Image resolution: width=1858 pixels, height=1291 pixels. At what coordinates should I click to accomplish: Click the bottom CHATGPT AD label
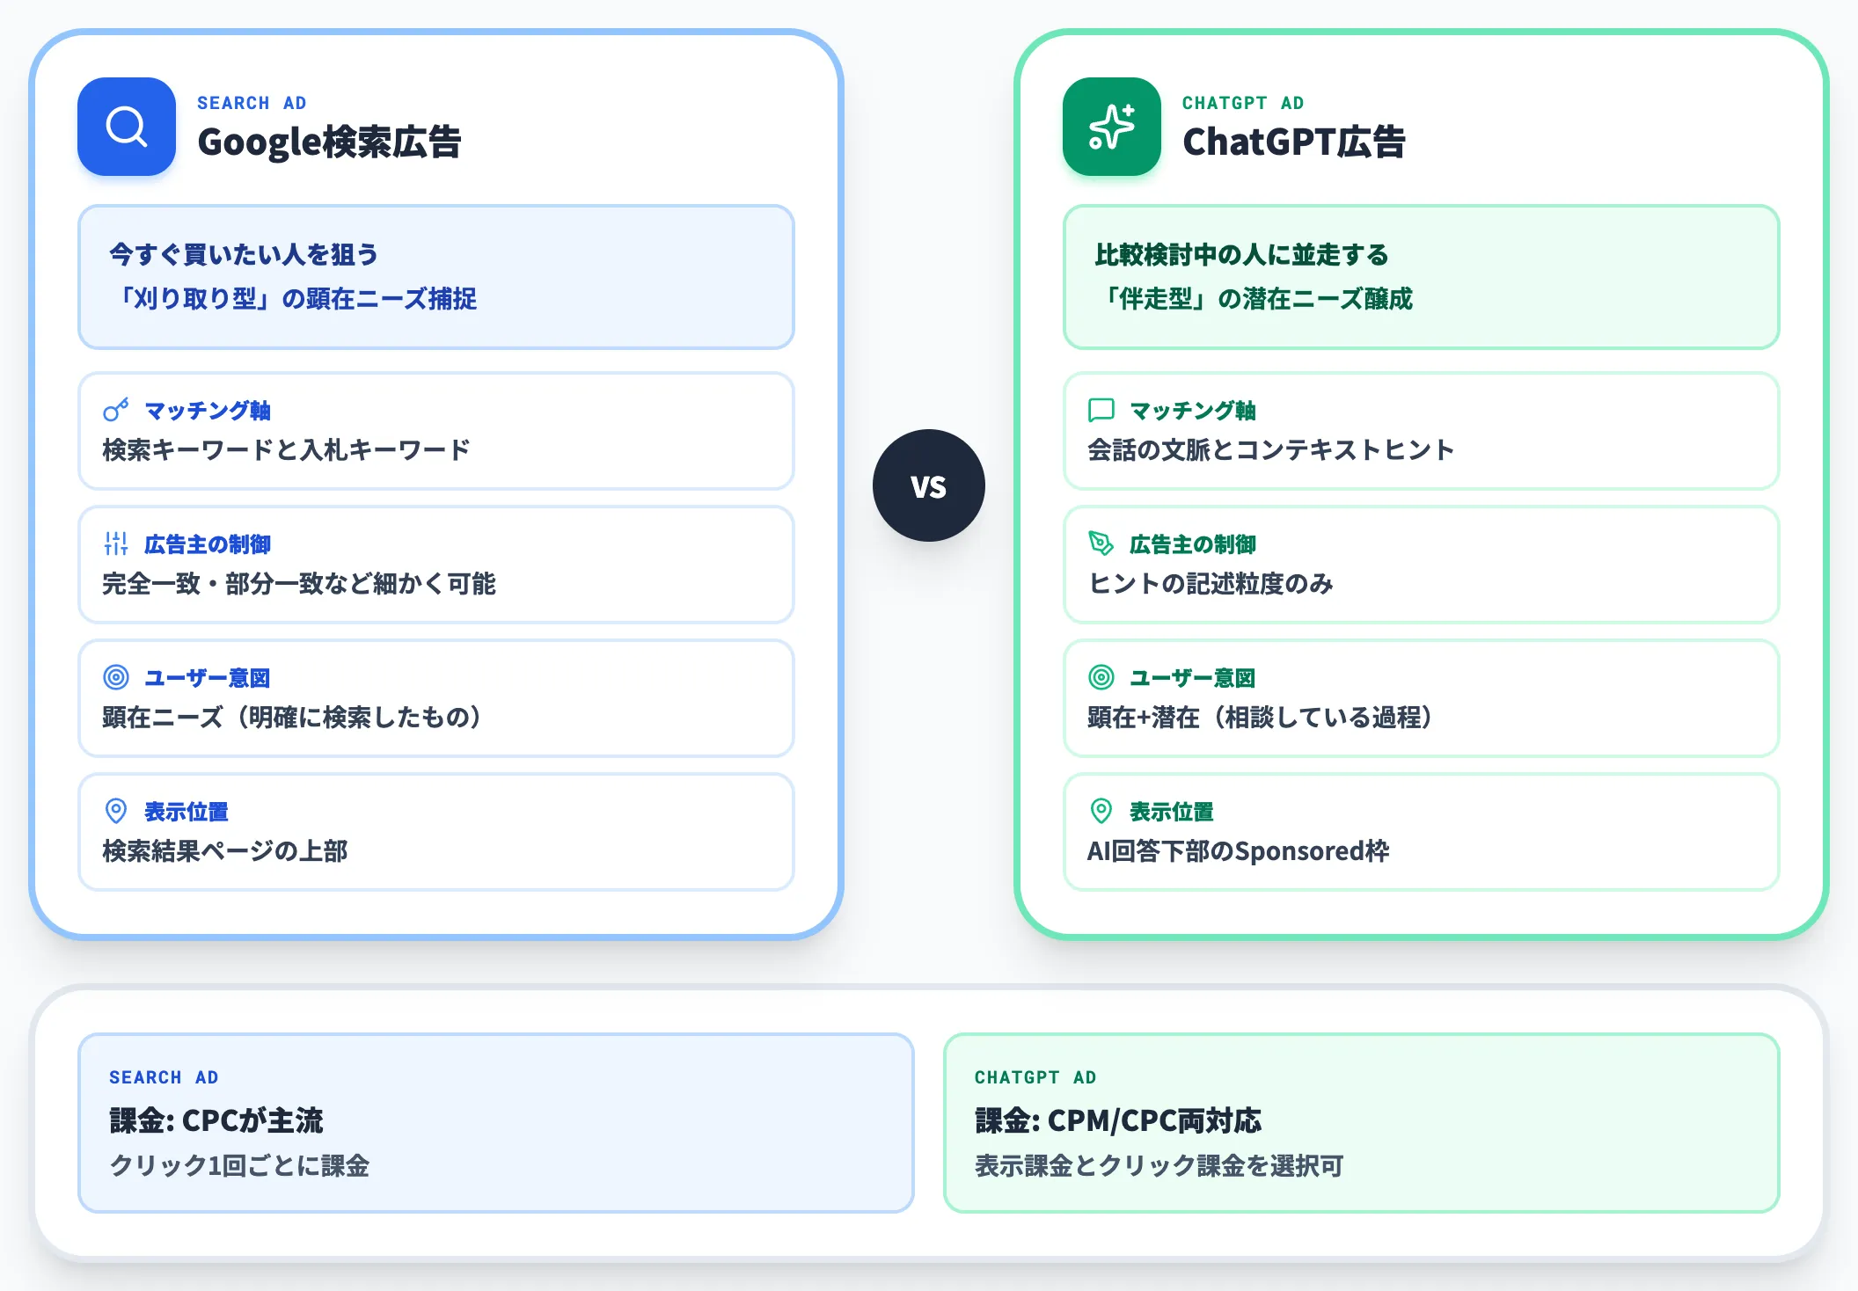tap(1035, 1077)
